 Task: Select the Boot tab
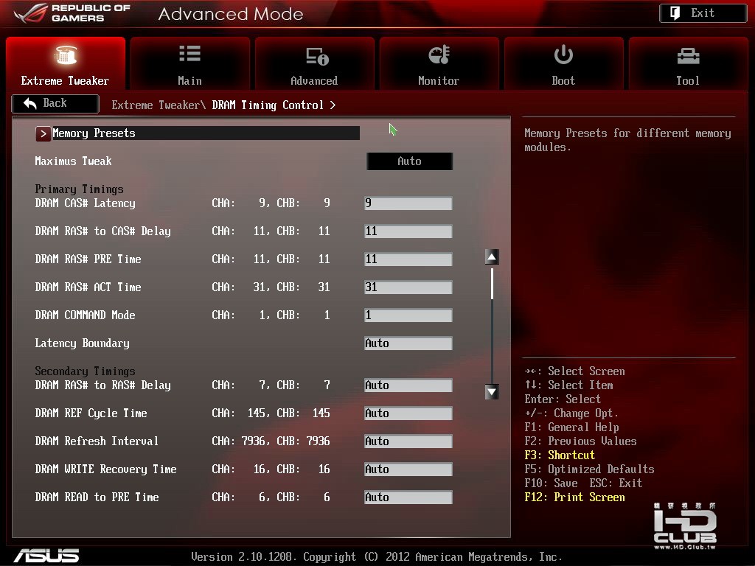pos(563,63)
